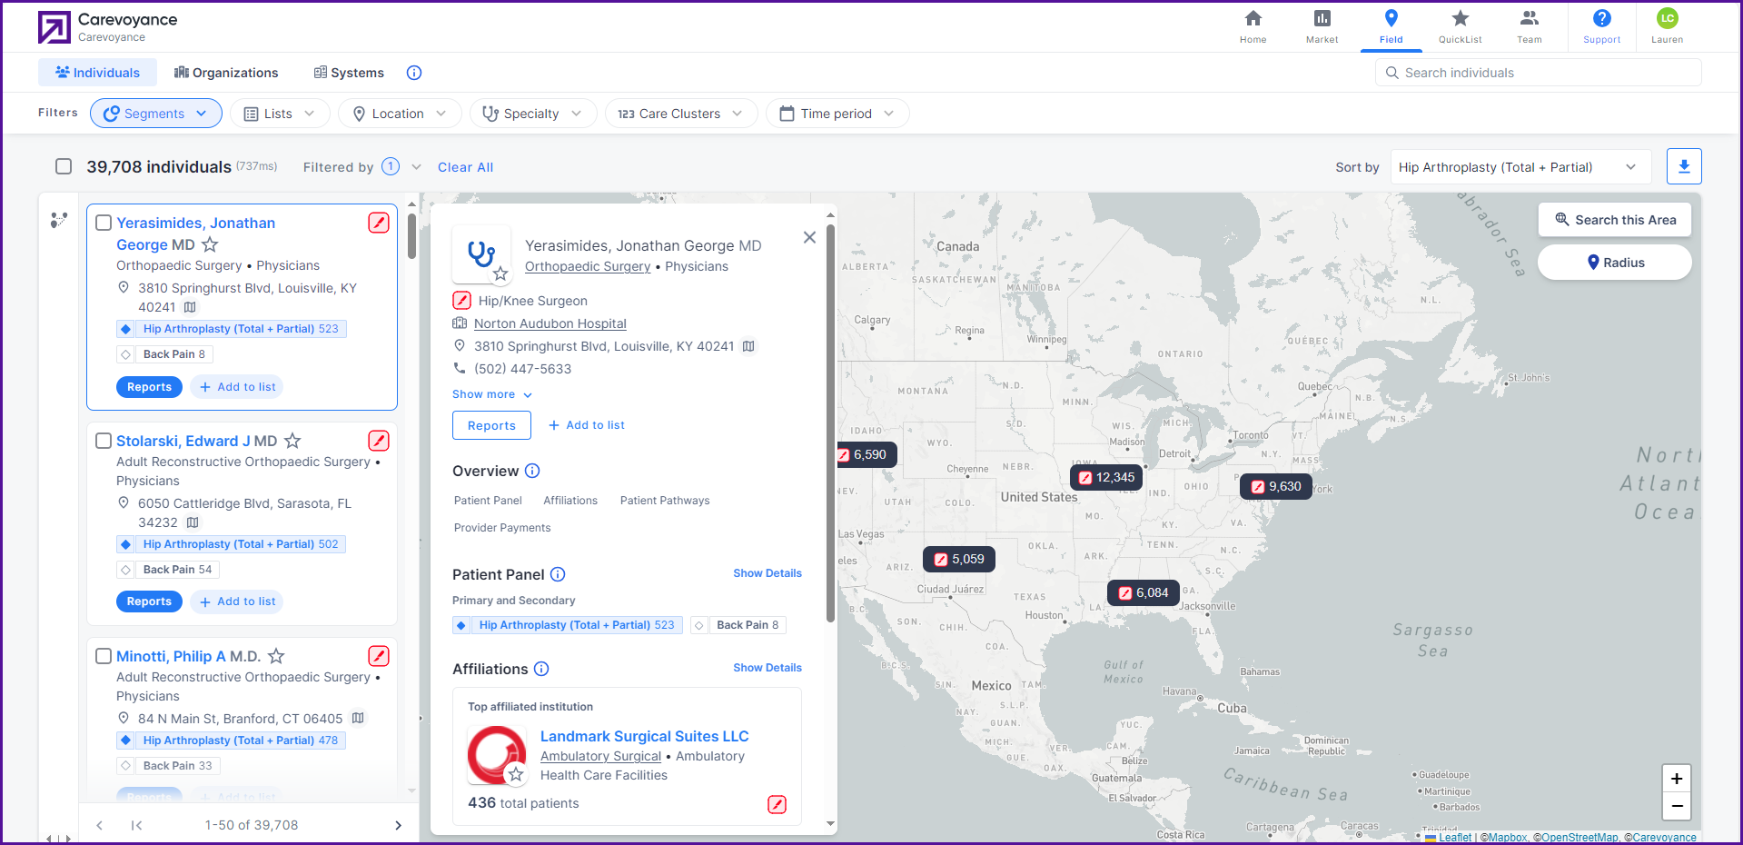Open map icon beside Branford address
Viewport: 1743px width, 845px height.
click(x=358, y=718)
